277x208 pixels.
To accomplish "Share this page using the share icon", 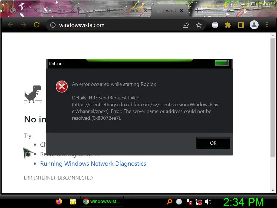I will [186, 25].
